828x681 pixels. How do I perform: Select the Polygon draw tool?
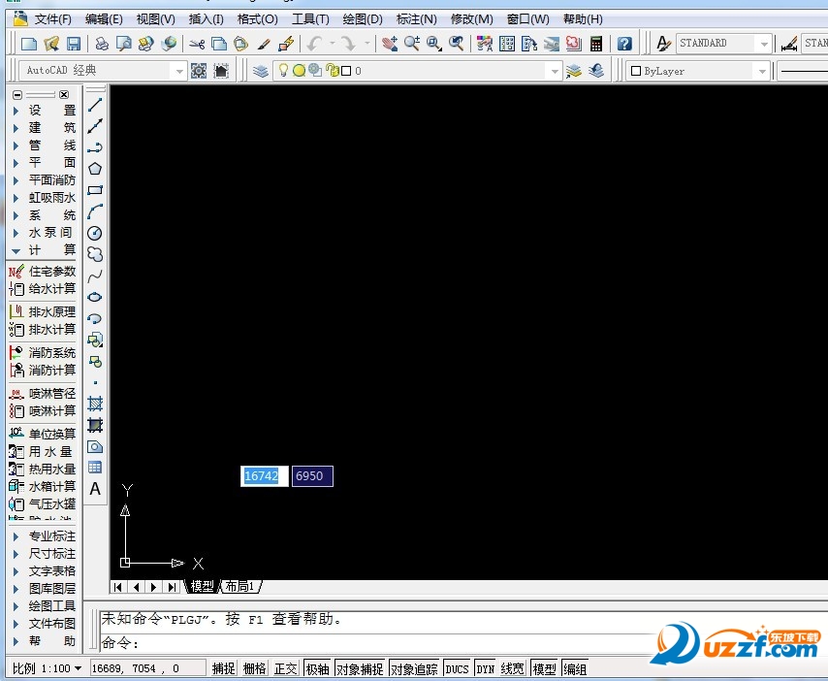coord(95,169)
